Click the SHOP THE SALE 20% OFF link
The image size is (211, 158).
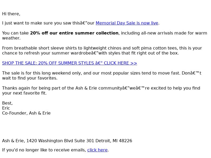click(70, 63)
